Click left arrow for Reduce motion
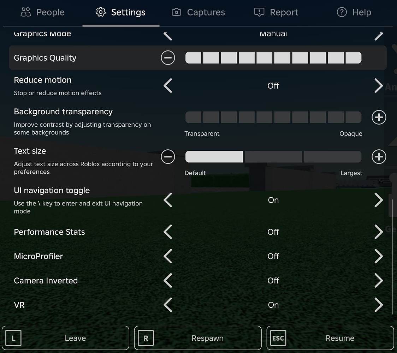 point(168,86)
